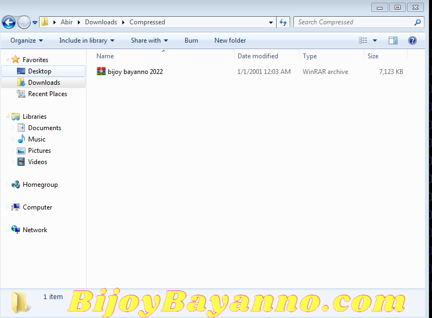Open the Organize menu
Viewport: 432px width, 318px height.
pos(27,40)
